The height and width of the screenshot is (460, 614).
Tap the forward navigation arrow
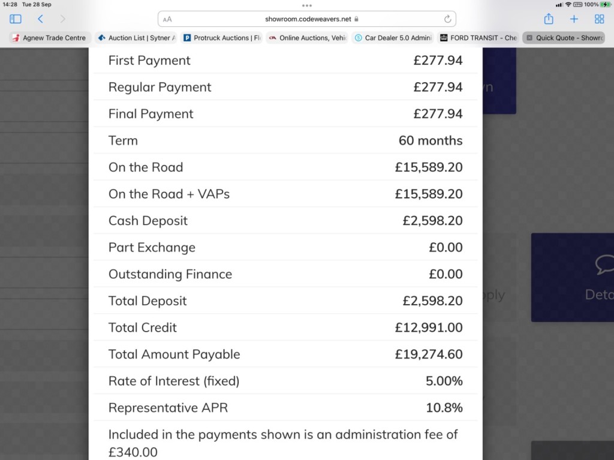[x=63, y=19]
